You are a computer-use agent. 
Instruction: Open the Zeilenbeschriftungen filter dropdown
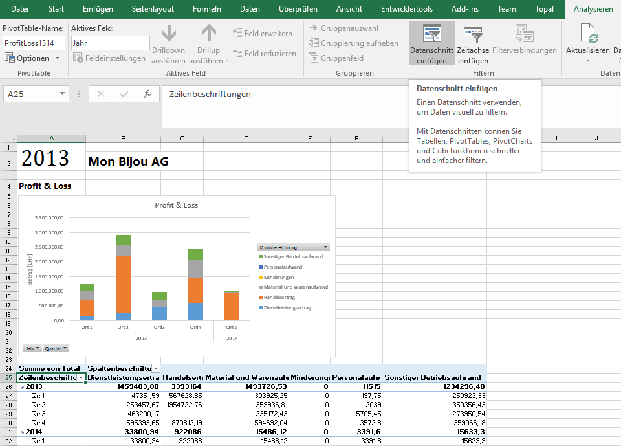tap(81, 377)
